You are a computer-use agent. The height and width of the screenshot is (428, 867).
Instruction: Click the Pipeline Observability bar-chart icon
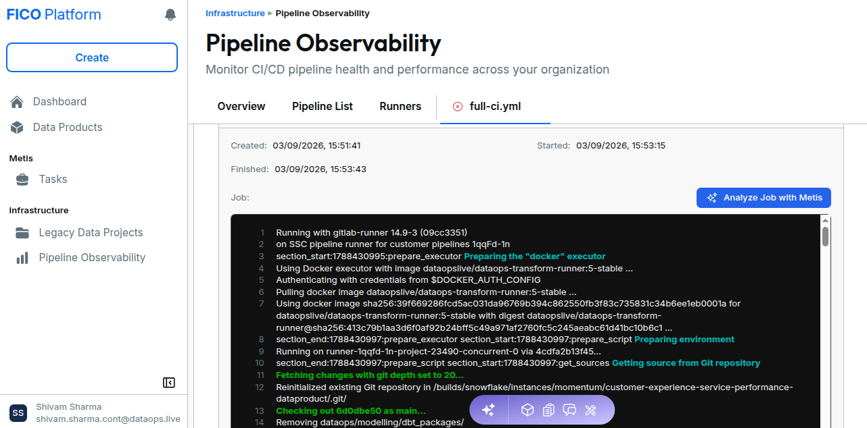click(x=22, y=258)
